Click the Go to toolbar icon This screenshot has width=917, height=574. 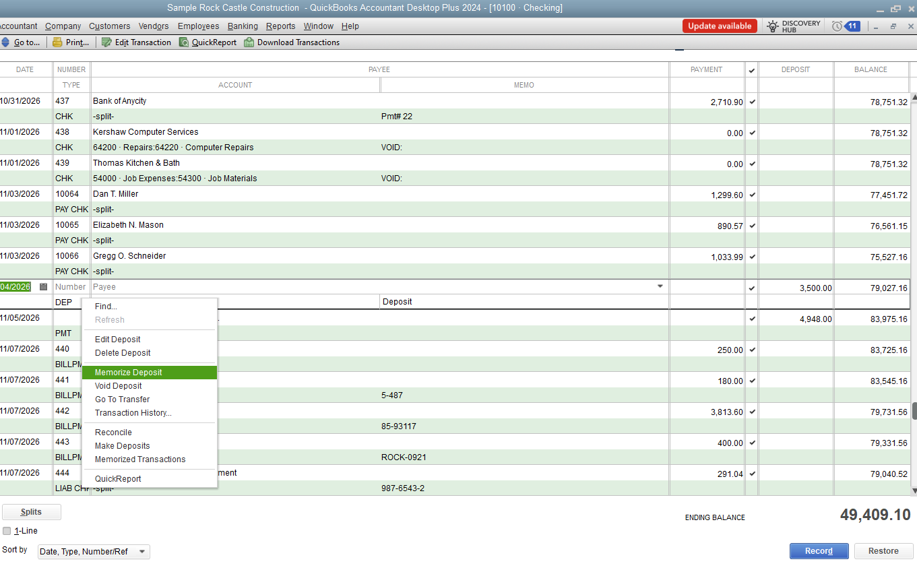(x=5, y=42)
